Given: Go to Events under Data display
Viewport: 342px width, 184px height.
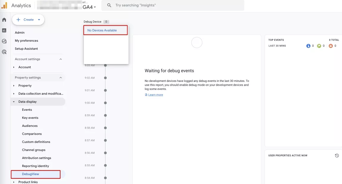Looking at the screenshot, I should point(27,110).
